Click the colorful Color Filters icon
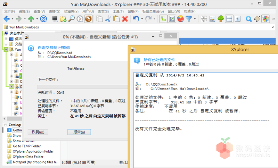Image resolution: width=278 pixels, height=168 pixels. click(x=180, y=19)
